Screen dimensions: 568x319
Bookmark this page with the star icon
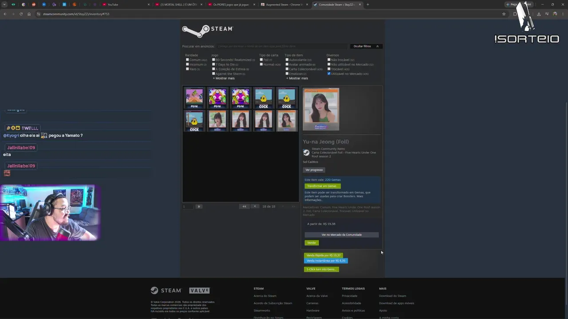[504, 14]
